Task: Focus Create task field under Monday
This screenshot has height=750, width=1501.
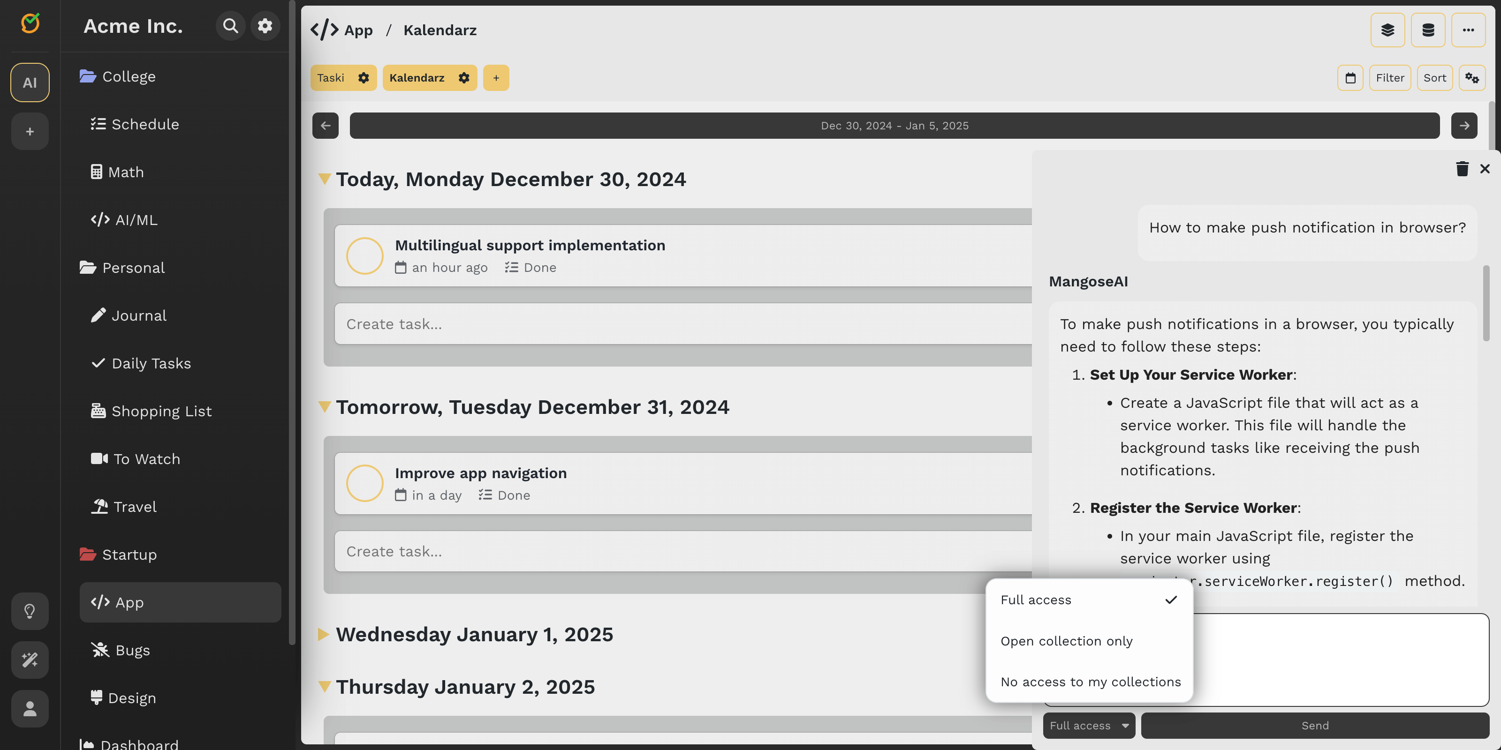Action: [x=683, y=324]
